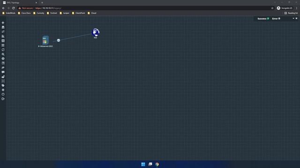Open the second bookmarks bar folder after Cisco Docs

point(39,13)
